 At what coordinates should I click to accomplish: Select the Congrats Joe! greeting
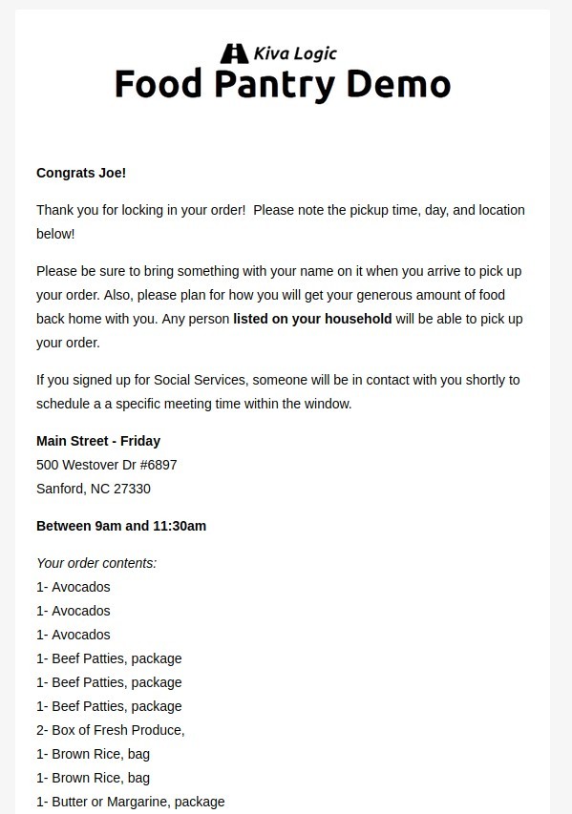[x=81, y=173]
